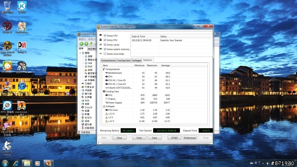Click the Save button
297x167 pixels.
point(155,138)
